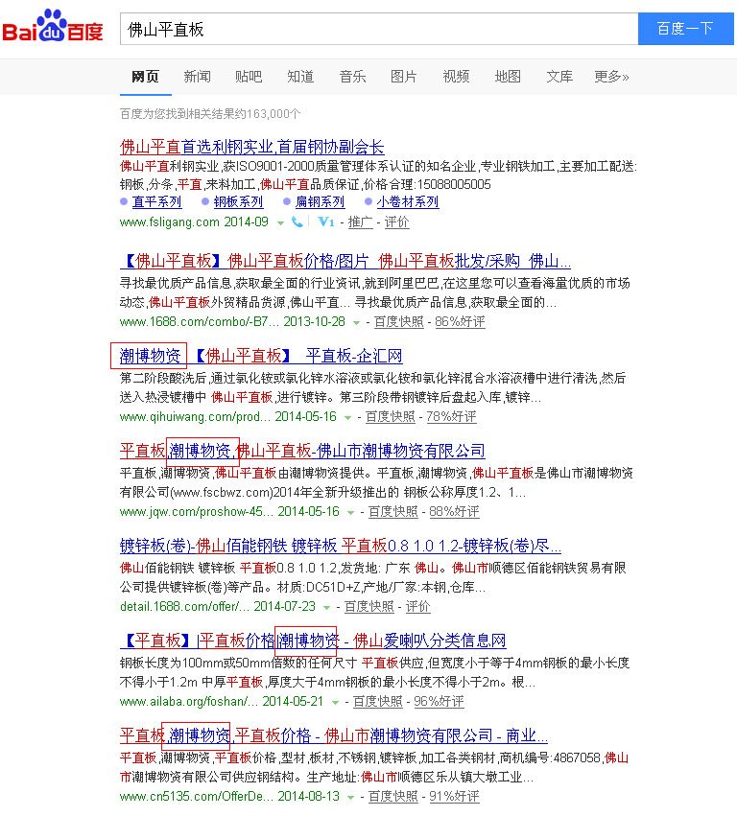Open 百度快照 for the detail.1688.com result
Screen dimensions: 737x816
click(369, 606)
